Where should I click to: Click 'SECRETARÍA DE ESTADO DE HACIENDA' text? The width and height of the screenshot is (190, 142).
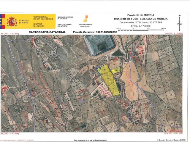pos(65,18)
